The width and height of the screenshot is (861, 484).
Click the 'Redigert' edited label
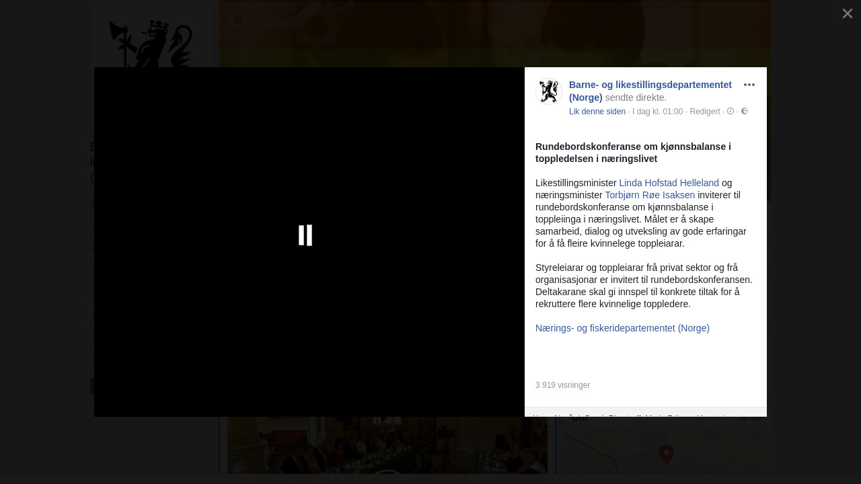coord(704,112)
